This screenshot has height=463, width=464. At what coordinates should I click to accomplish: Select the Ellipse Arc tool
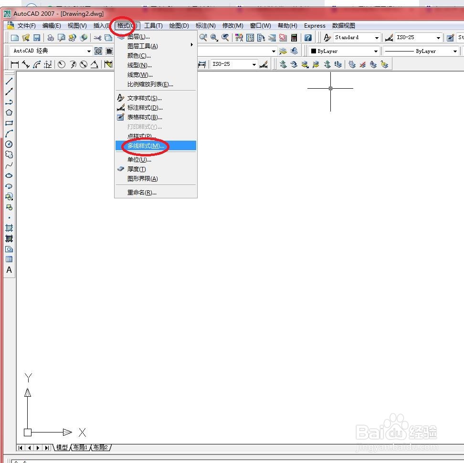click(9, 186)
